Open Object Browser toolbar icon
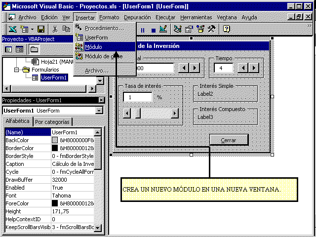This screenshot has height=237, width=316. click(200, 29)
